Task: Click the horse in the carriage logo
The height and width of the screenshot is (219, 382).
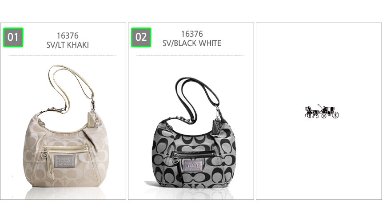Action: pos(311,112)
